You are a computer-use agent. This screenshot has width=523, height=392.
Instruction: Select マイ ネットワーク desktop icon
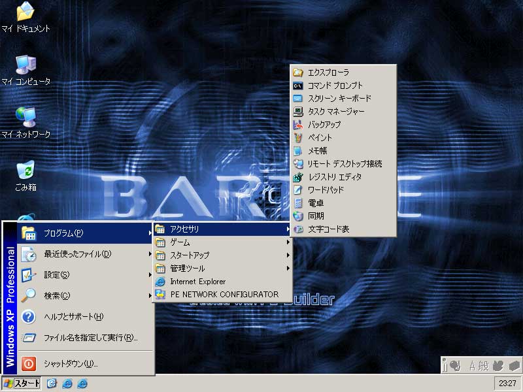pyautogui.click(x=25, y=118)
